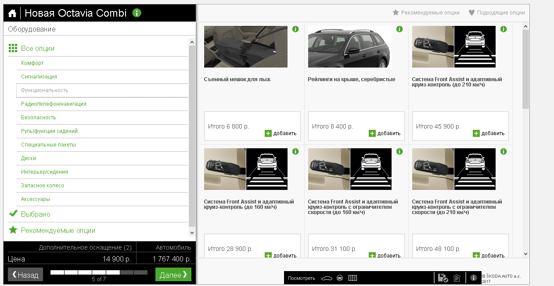The height and width of the screenshot is (286, 554).
Task: Click the Итого 8 400 р. price
Action: click(332, 126)
